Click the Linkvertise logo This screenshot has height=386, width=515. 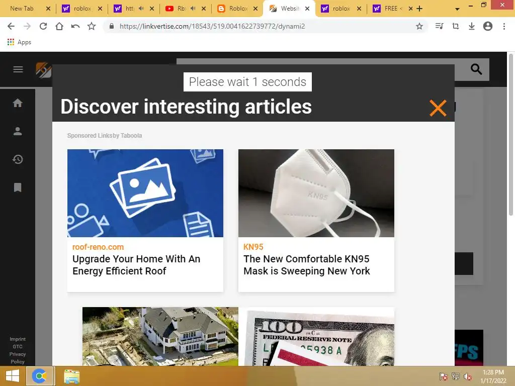43,70
